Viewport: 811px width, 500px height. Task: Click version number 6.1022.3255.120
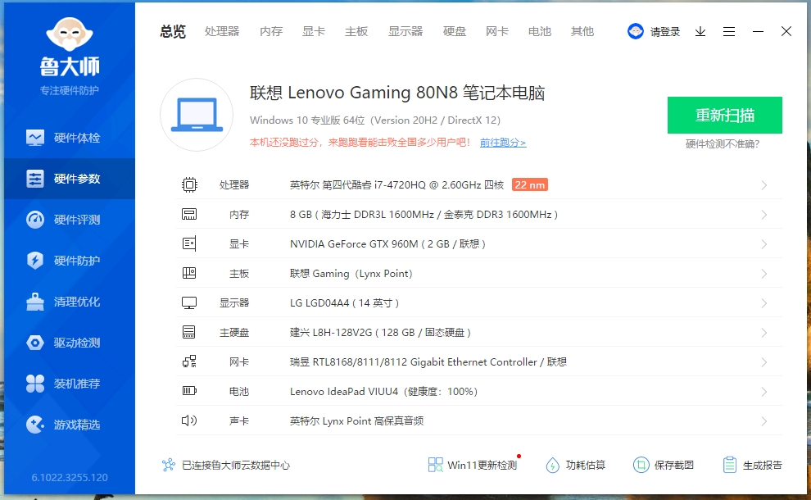coord(70,477)
